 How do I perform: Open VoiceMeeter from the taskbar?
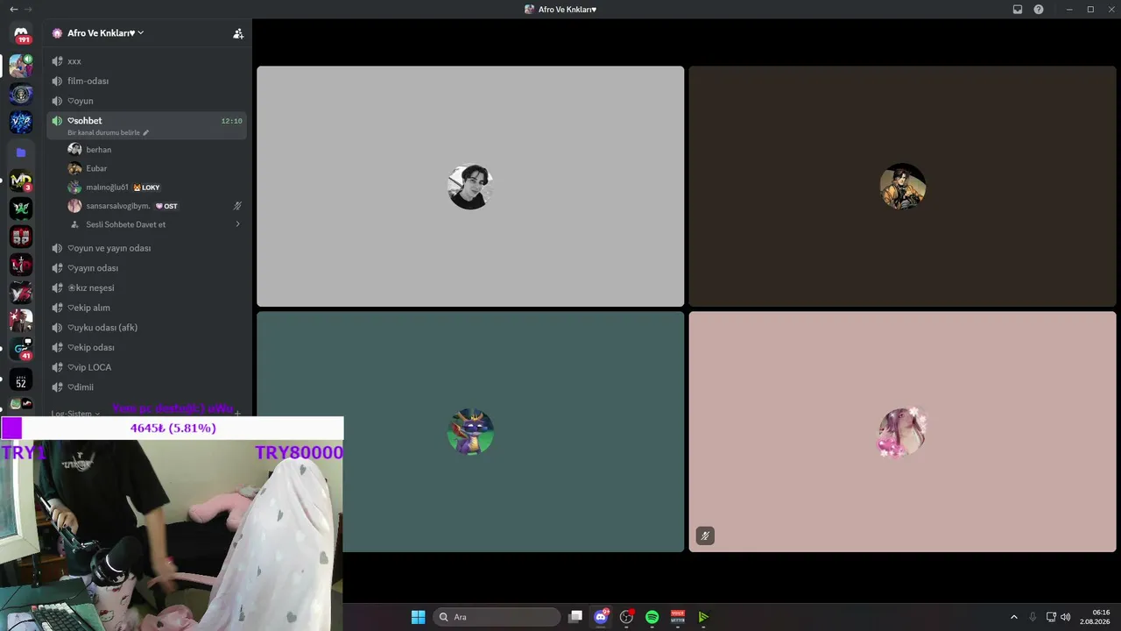point(677,617)
